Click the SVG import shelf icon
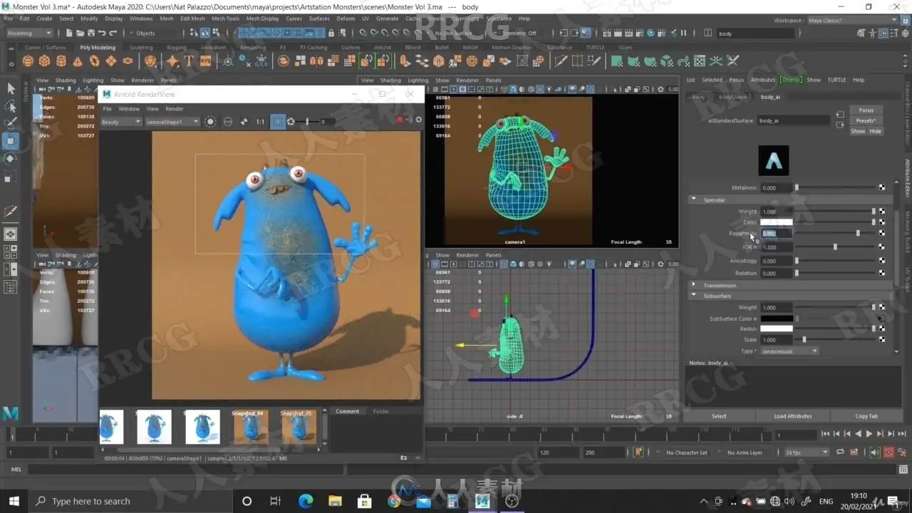 click(x=205, y=61)
